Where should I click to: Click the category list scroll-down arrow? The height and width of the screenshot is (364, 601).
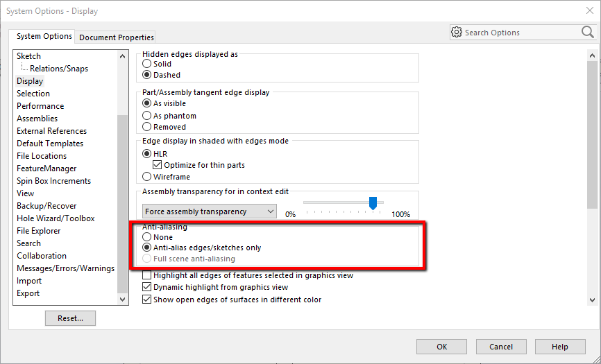(122, 300)
